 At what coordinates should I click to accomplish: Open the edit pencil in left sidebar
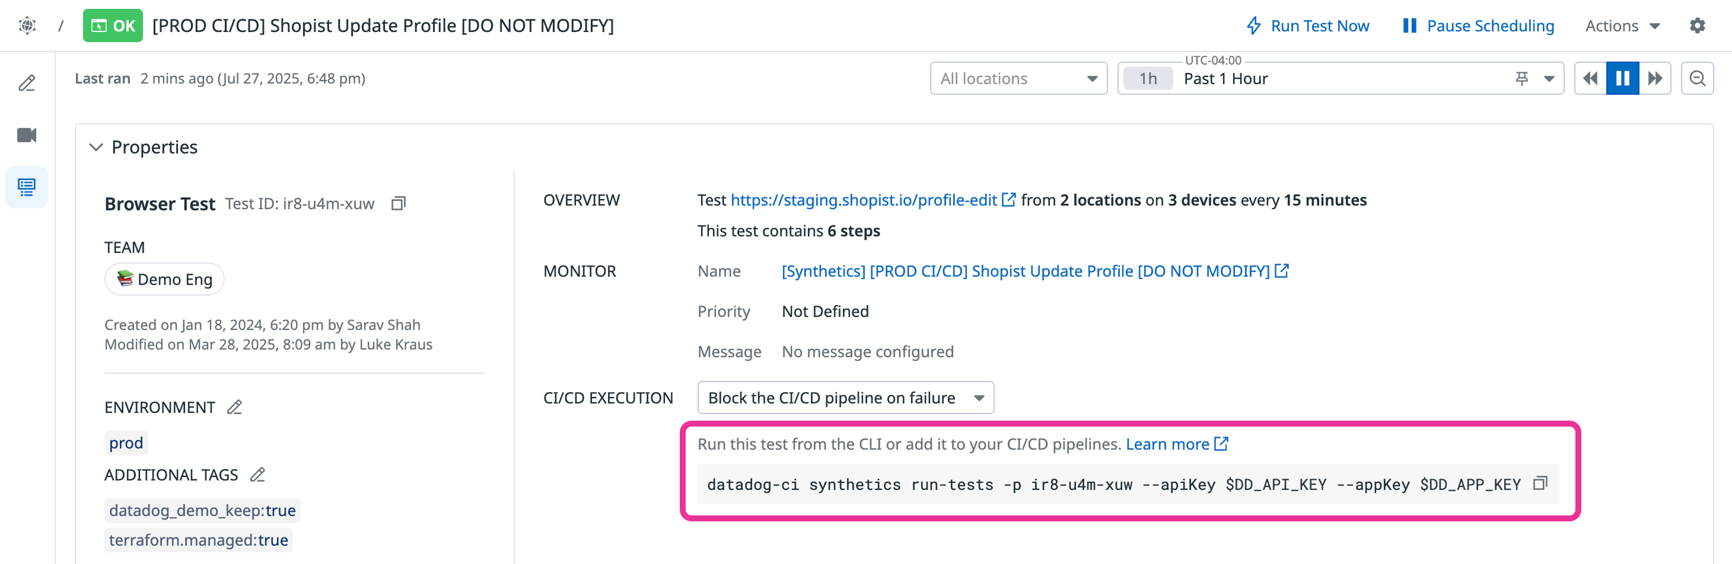(x=27, y=84)
